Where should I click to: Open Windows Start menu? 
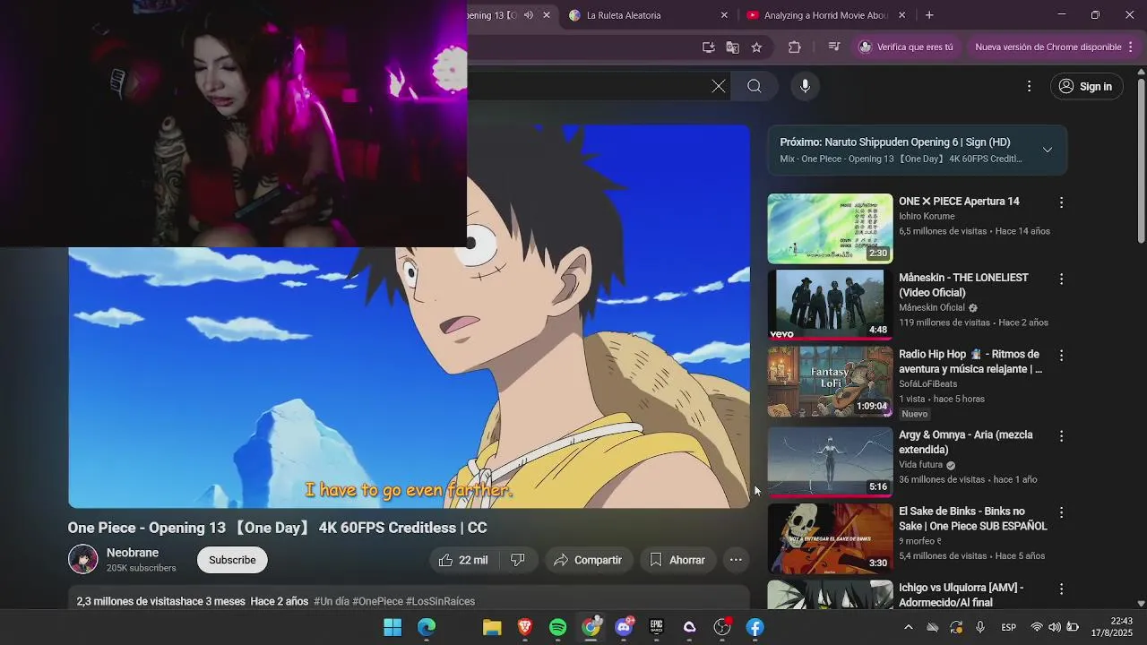(392, 627)
